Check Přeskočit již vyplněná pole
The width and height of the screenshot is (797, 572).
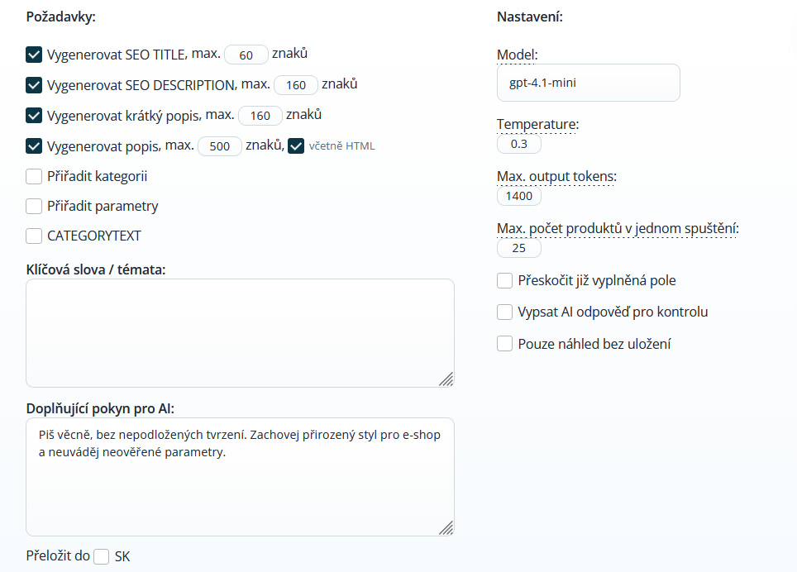505,280
